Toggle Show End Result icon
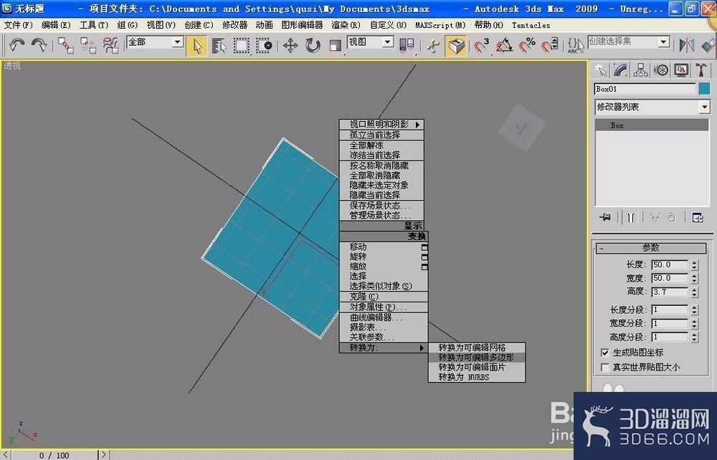 [x=631, y=217]
